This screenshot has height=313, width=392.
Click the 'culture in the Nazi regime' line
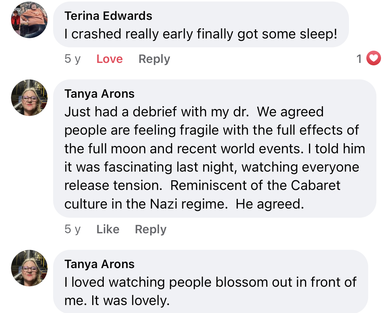tap(146, 204)
